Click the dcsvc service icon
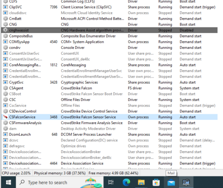223x188 pixels. pos(5,140)
